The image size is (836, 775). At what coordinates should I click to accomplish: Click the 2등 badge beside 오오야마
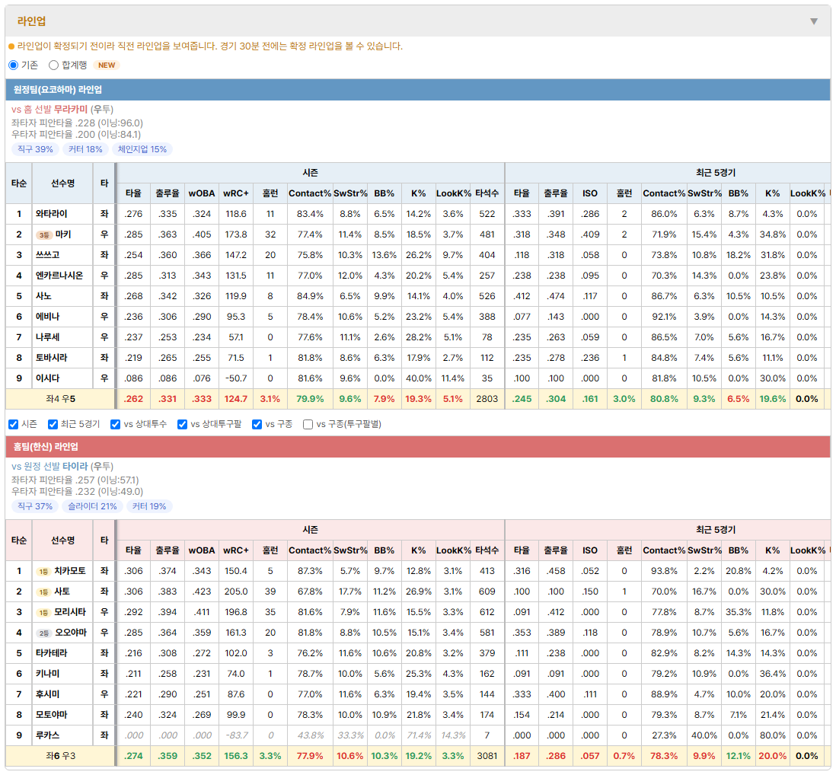click(x=43, y=633)
